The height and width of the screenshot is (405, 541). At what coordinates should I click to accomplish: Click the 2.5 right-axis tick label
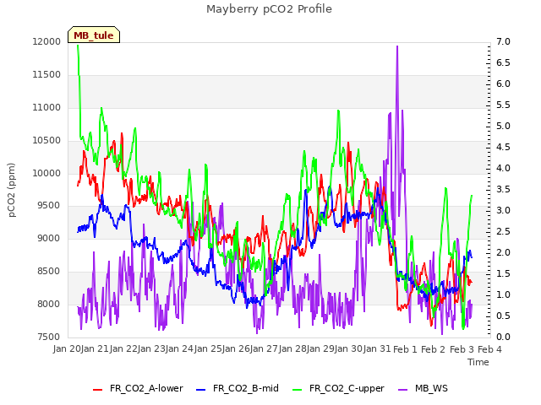[503, 231]
